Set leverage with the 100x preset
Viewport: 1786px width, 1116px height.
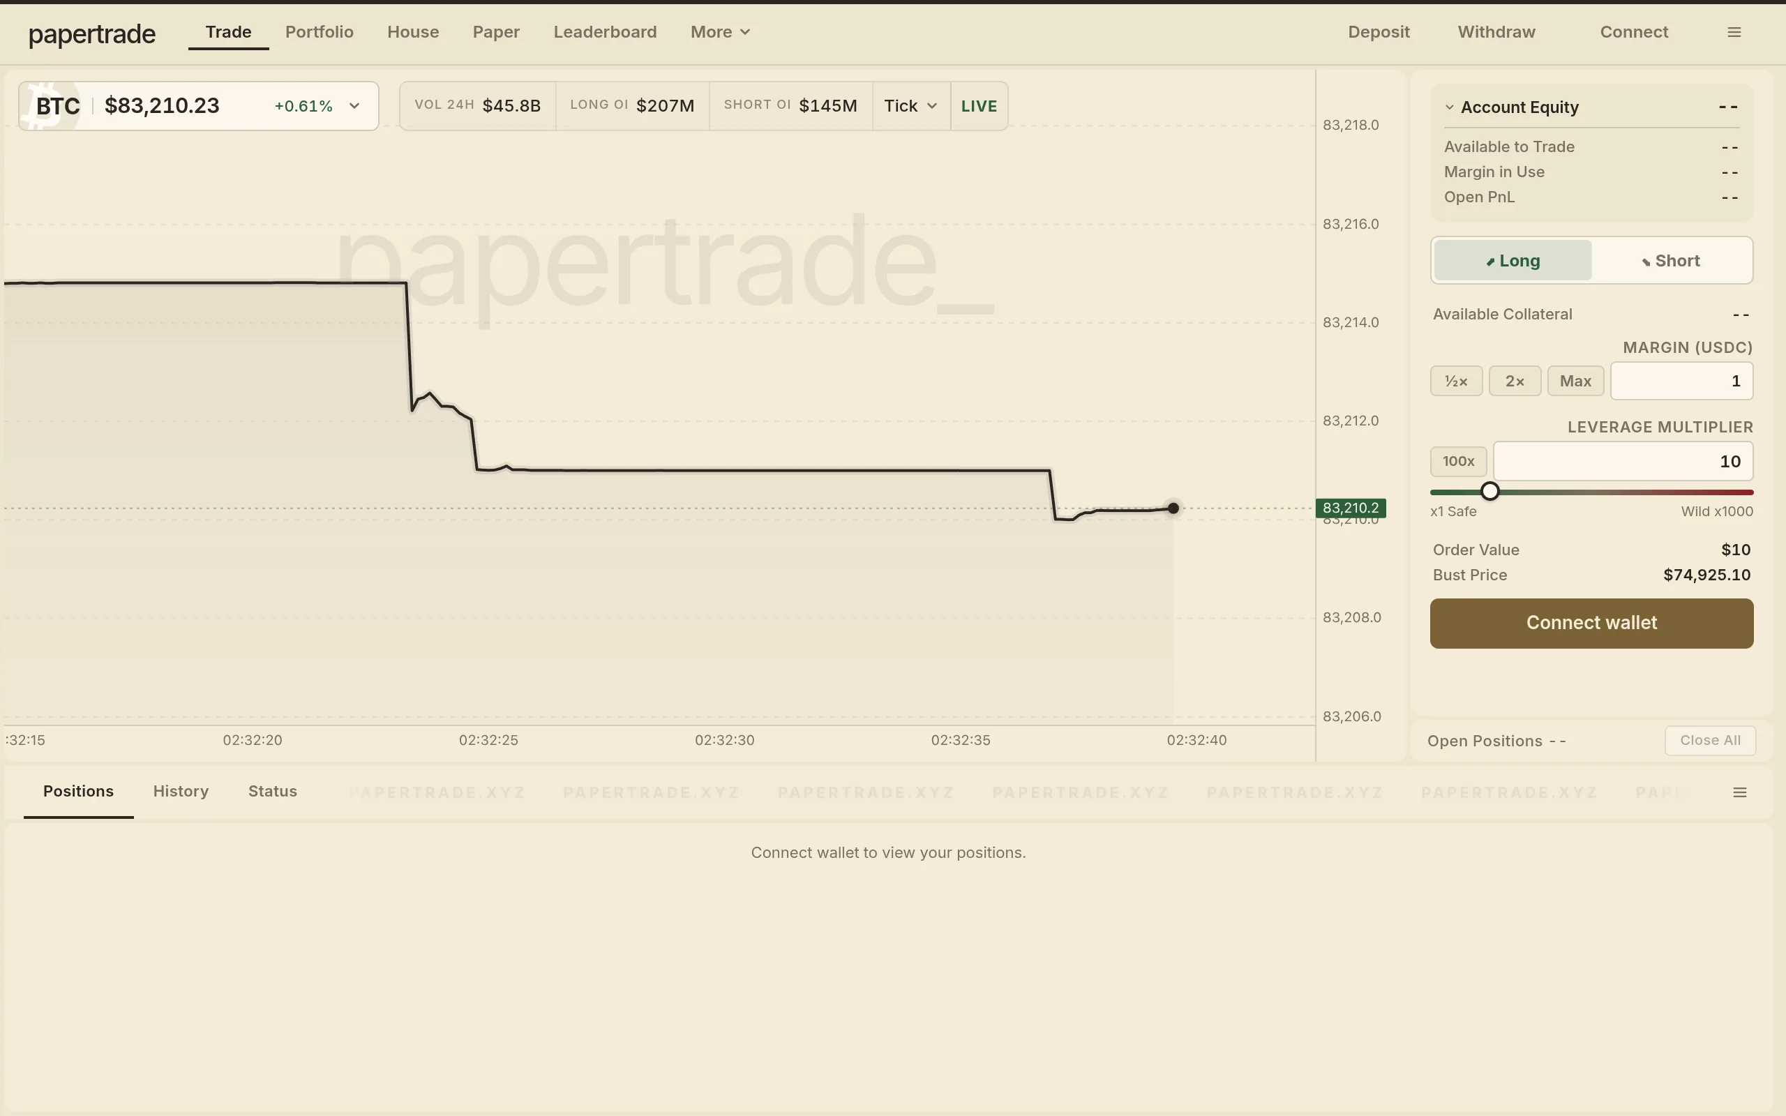pyautogui.click(x=1458, y=461)
